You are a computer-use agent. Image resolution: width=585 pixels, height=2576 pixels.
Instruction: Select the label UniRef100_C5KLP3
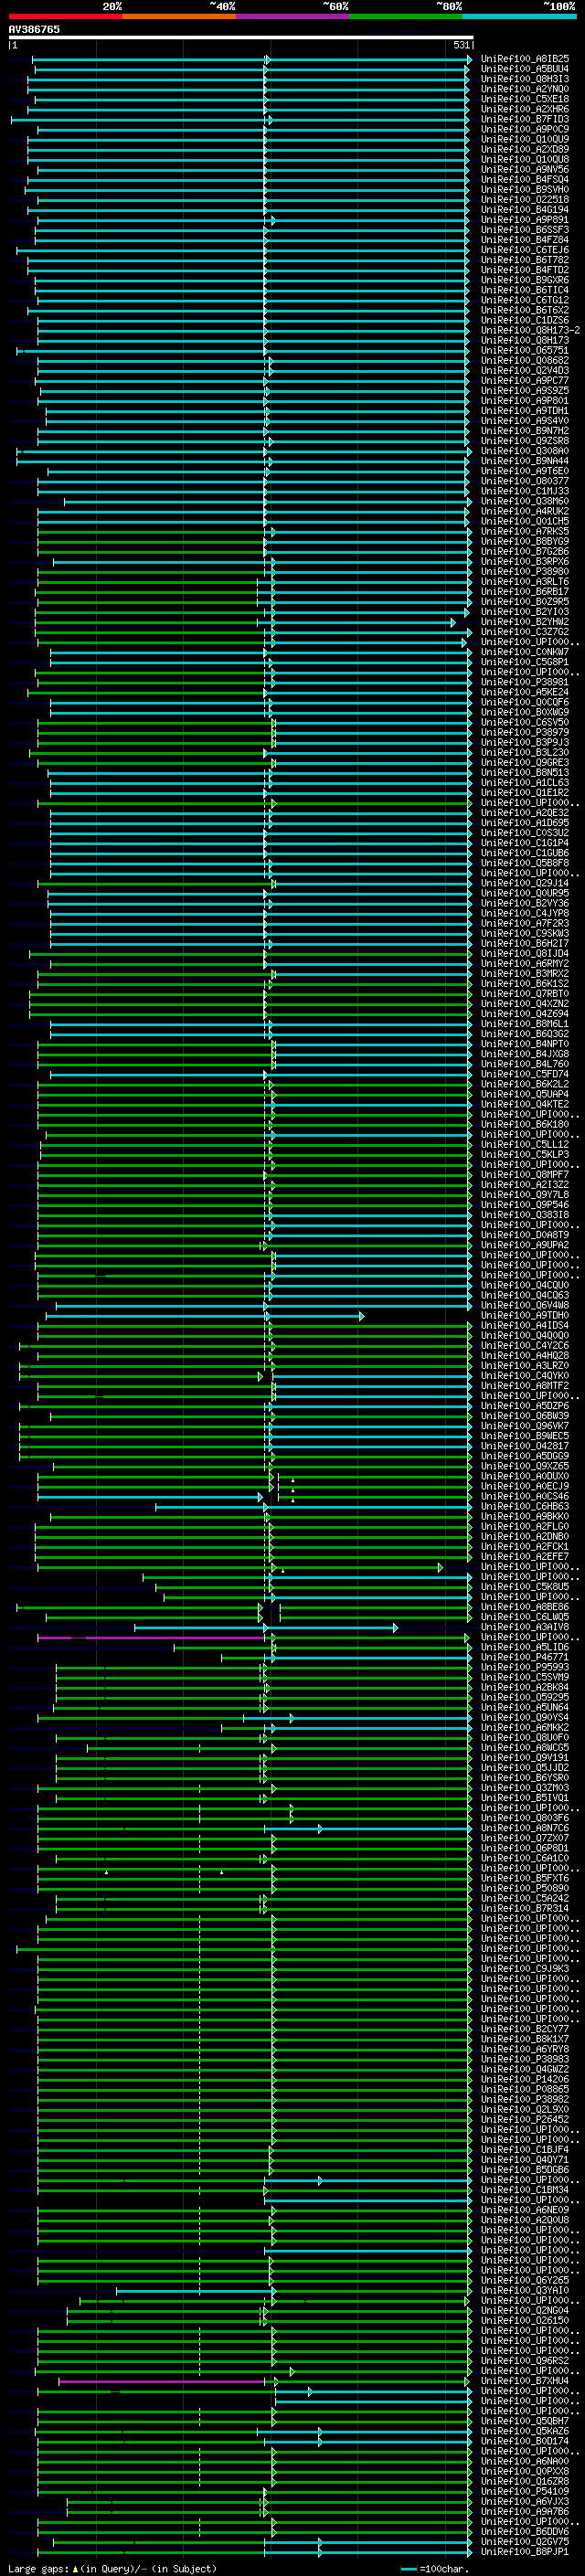525,1154
